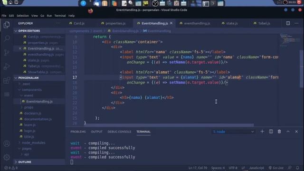This screenshot has width=304, height=171.
Task: Click the Ln 17, Col 70 status entry
Action: coord(198,168)
